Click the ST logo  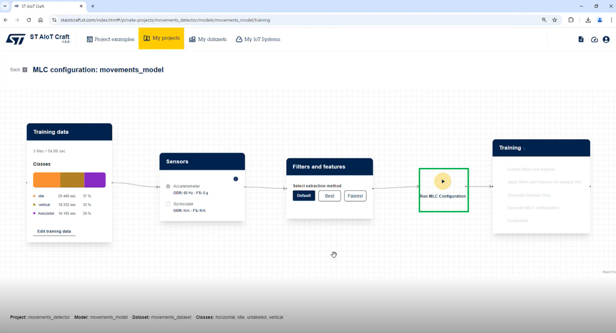[x=15, y=39]
